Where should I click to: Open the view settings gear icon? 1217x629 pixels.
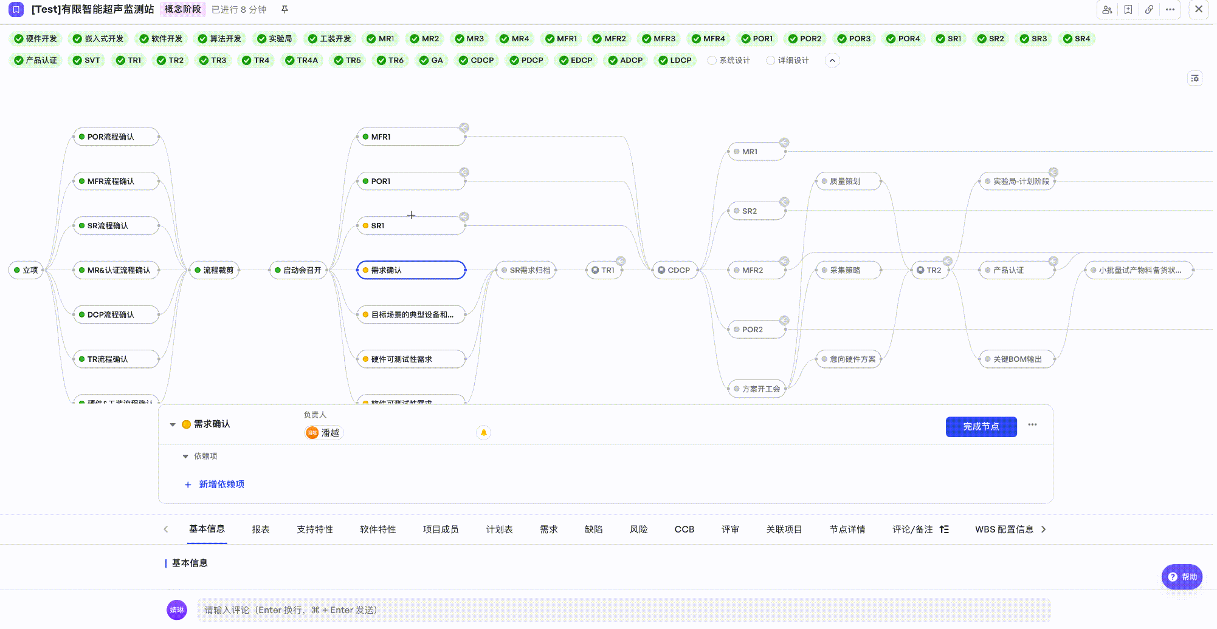coord(1195,78)
